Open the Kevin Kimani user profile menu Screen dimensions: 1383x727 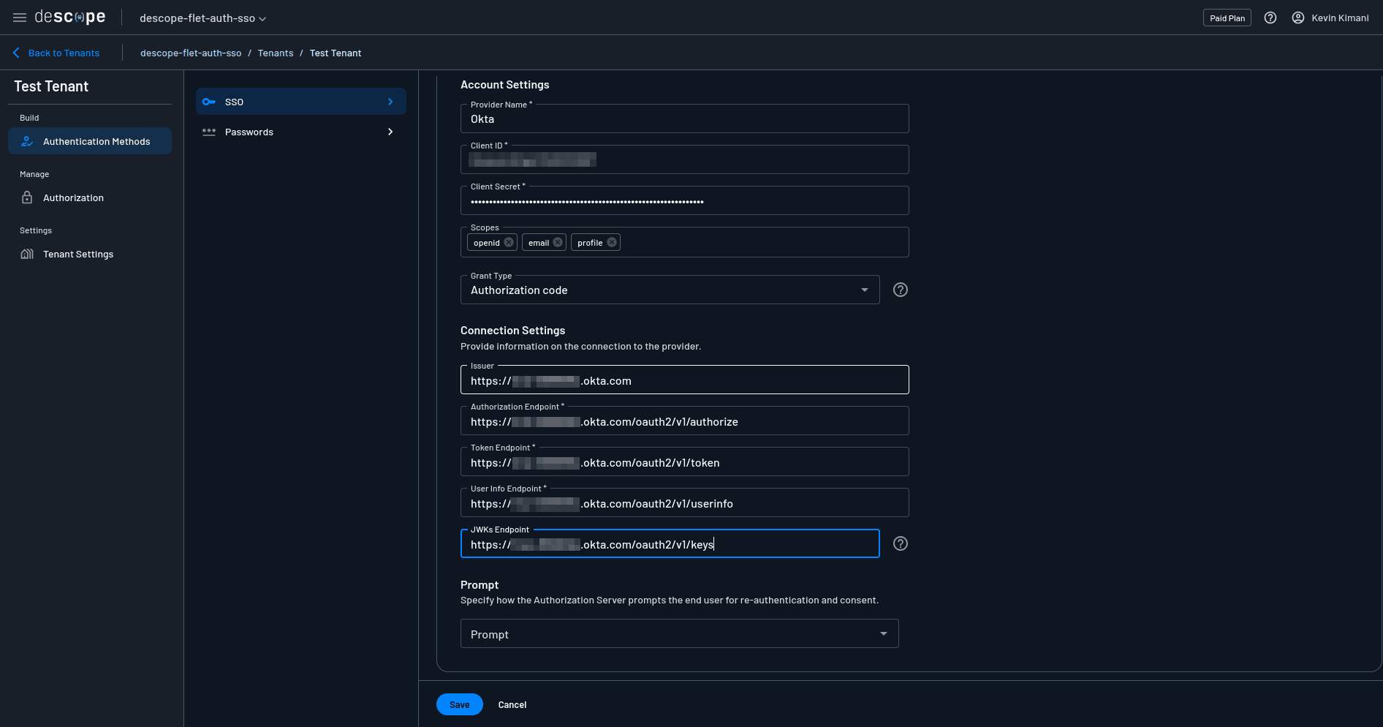point(1330,18)
